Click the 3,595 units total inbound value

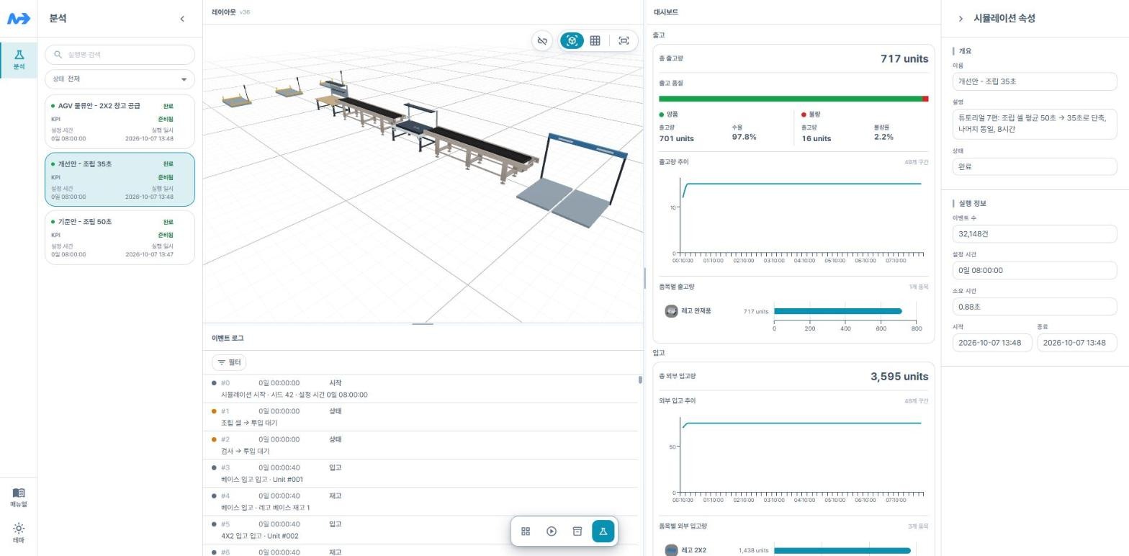coord(899,377)
